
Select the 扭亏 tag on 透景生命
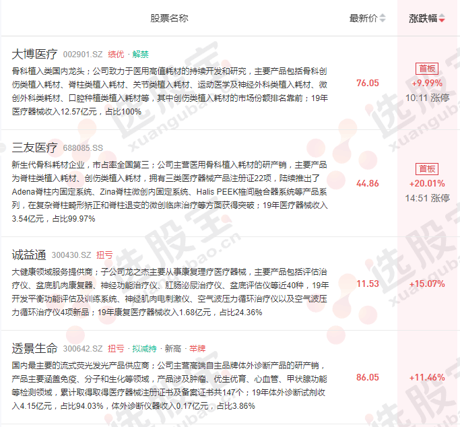coord(116,348)
